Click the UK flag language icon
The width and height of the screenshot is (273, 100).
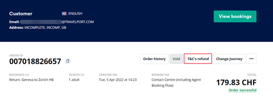(x=64, y=13)
